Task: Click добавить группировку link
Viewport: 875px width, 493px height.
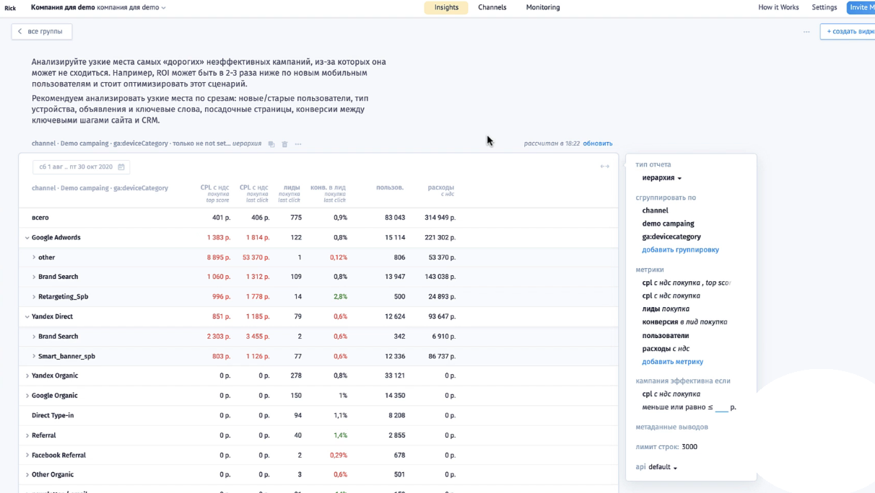Action: point(680,250)
